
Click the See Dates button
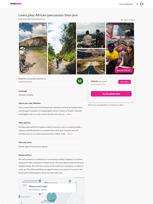[124, 82]
